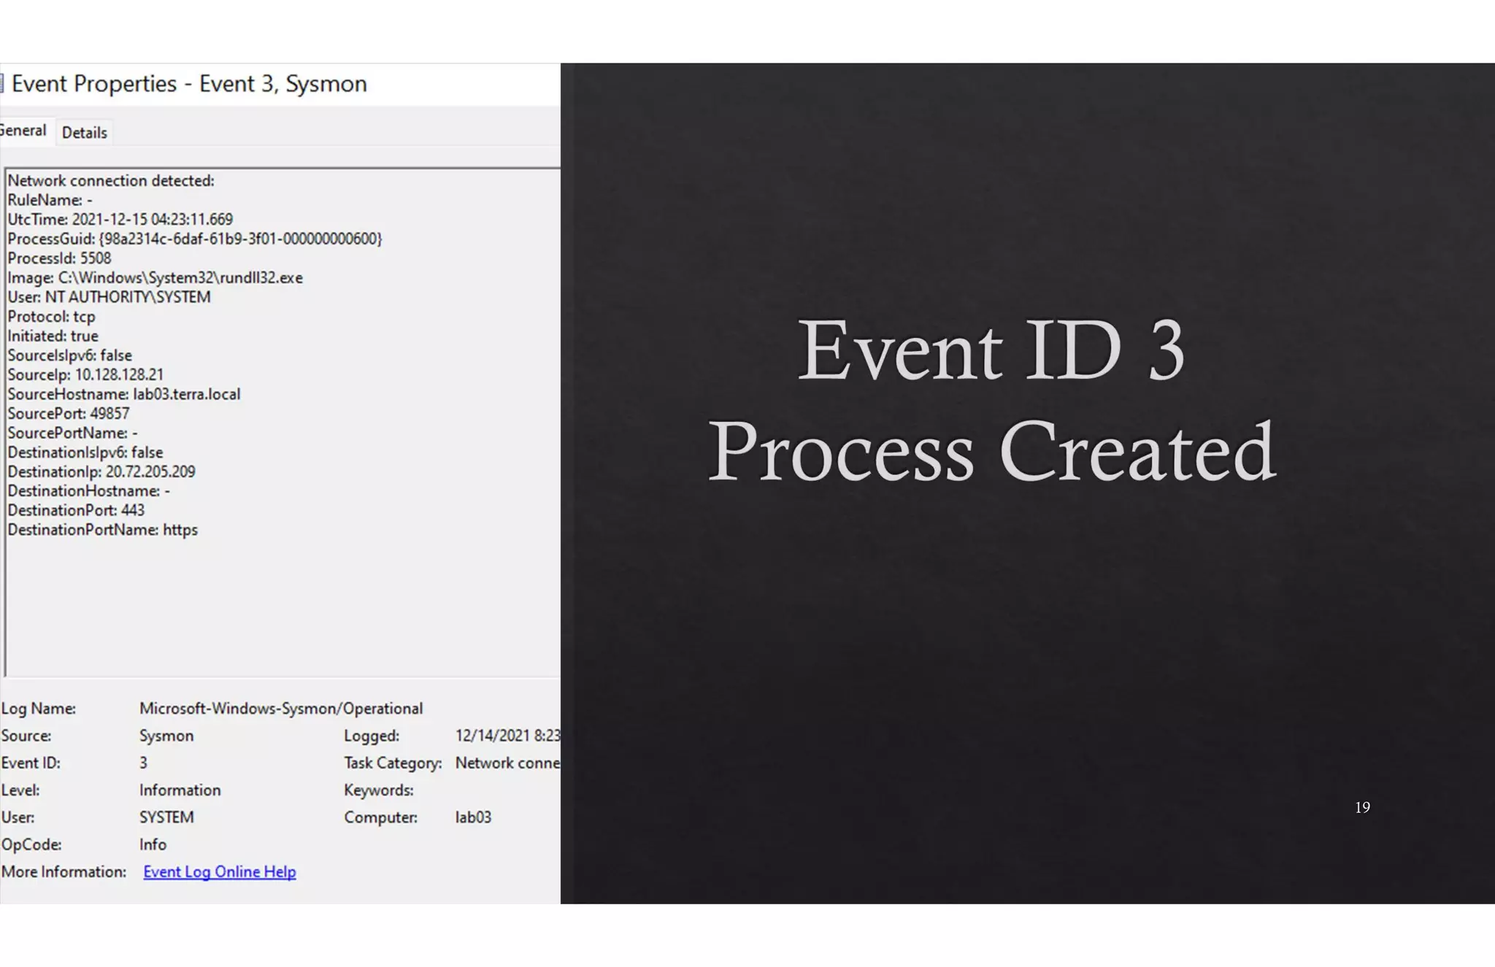1495x967 pixels.
Task: Click the Level value Information
Action: [180, 790]
